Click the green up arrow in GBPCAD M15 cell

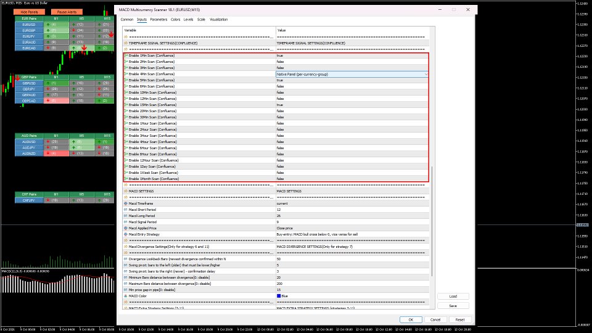(99, 101)
